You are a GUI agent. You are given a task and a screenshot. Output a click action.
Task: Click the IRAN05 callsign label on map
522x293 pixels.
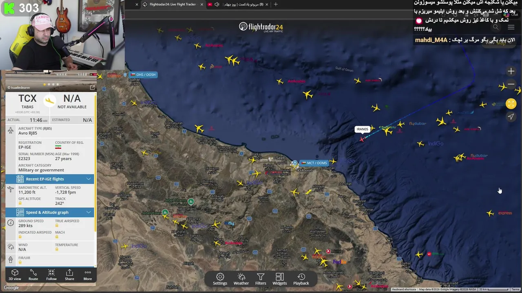pyautogui.click(x=362, y=129)
